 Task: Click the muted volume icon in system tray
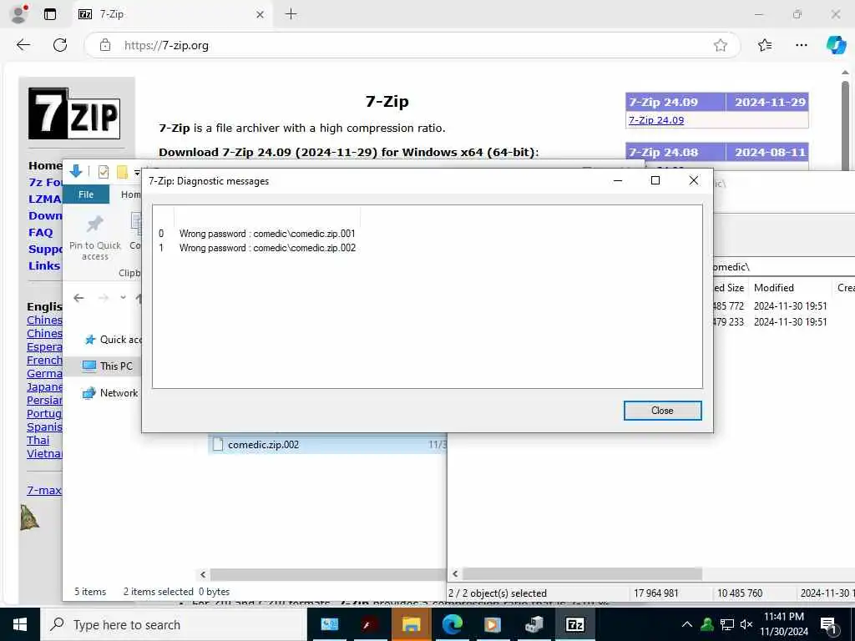pos(746,624)
